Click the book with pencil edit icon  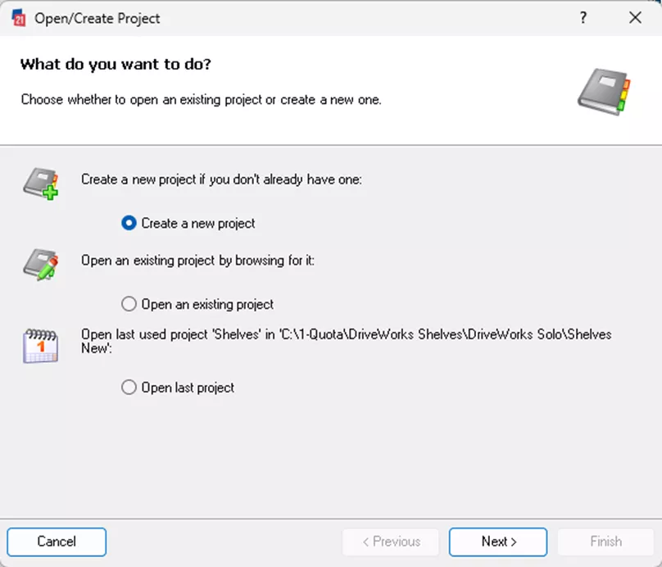[x=40, y=265]
